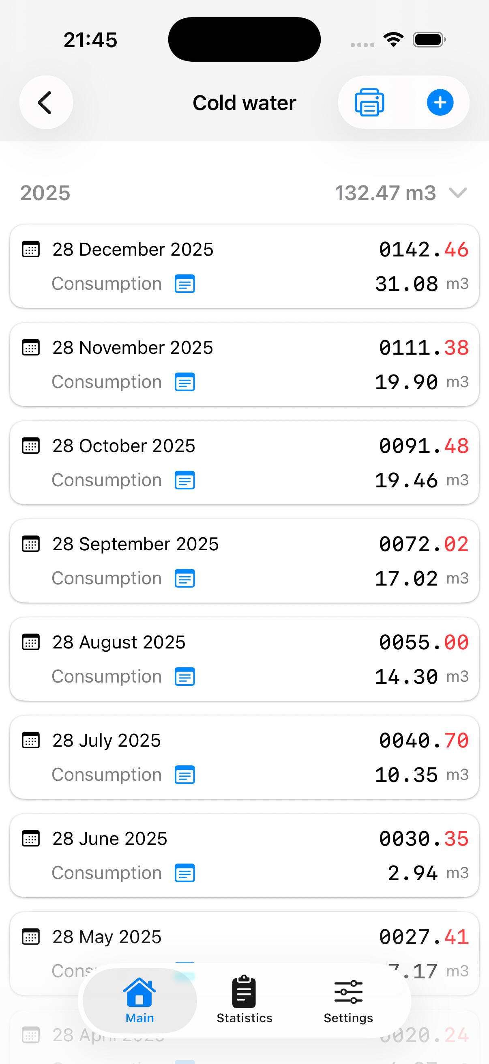Open the note icon for December 2025
Image resolution: width=489 pixels, height=1064 pixels.
point(184,284)
